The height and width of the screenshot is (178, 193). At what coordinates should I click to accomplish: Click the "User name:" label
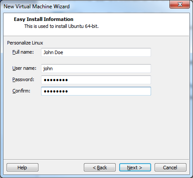click(x=24, y=68)
